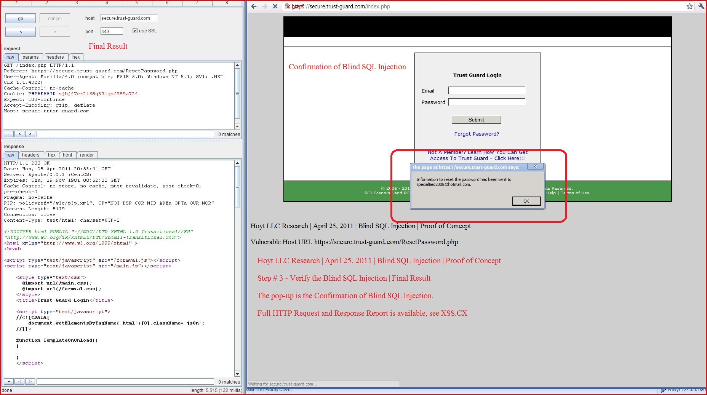Screen dimensions: 707x395
Task: Click the browser forward arrow
Action: click(x=264, y=6)
